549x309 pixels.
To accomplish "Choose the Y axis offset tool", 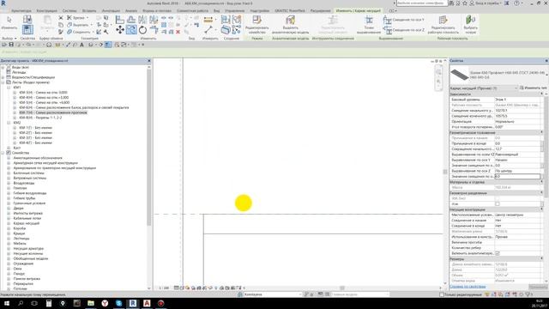I will [x=404, y=20].
